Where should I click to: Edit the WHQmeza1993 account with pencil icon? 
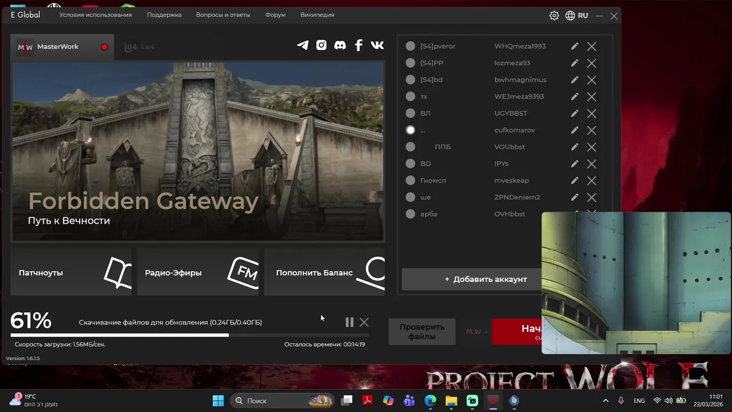(x=575, y=46)
